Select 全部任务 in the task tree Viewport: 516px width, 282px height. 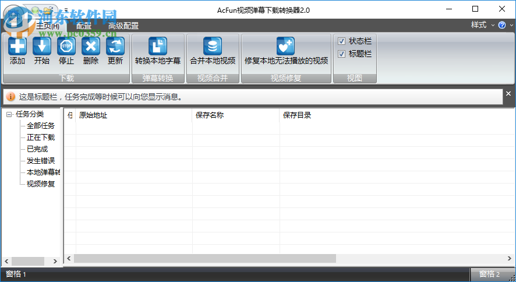(41, 126)
